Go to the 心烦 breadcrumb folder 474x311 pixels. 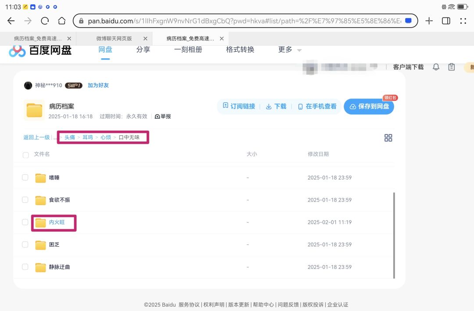coord(106,137)
